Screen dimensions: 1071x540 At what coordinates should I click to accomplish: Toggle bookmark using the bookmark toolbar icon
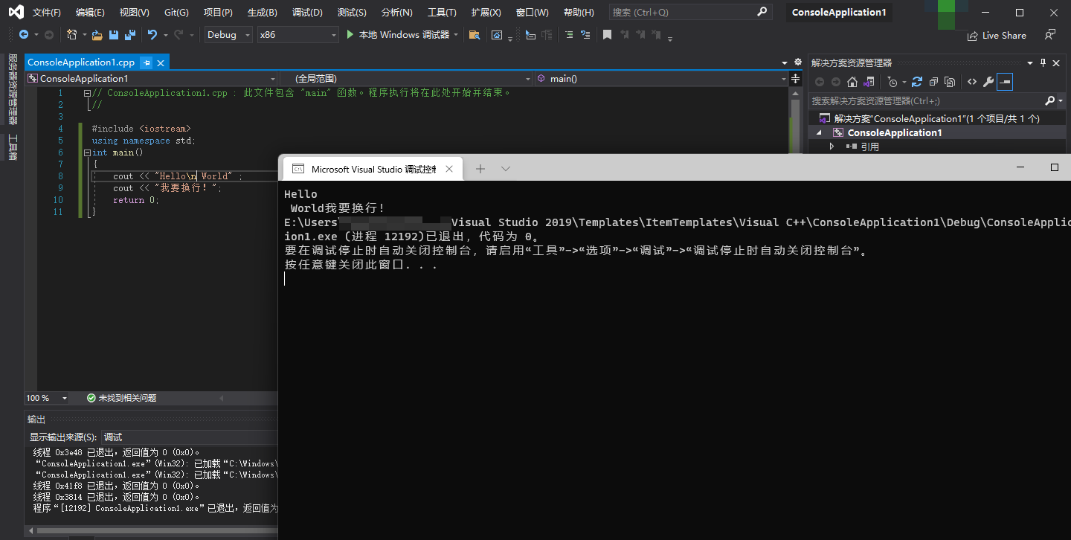pyautogui.click(x=607, y=35)
